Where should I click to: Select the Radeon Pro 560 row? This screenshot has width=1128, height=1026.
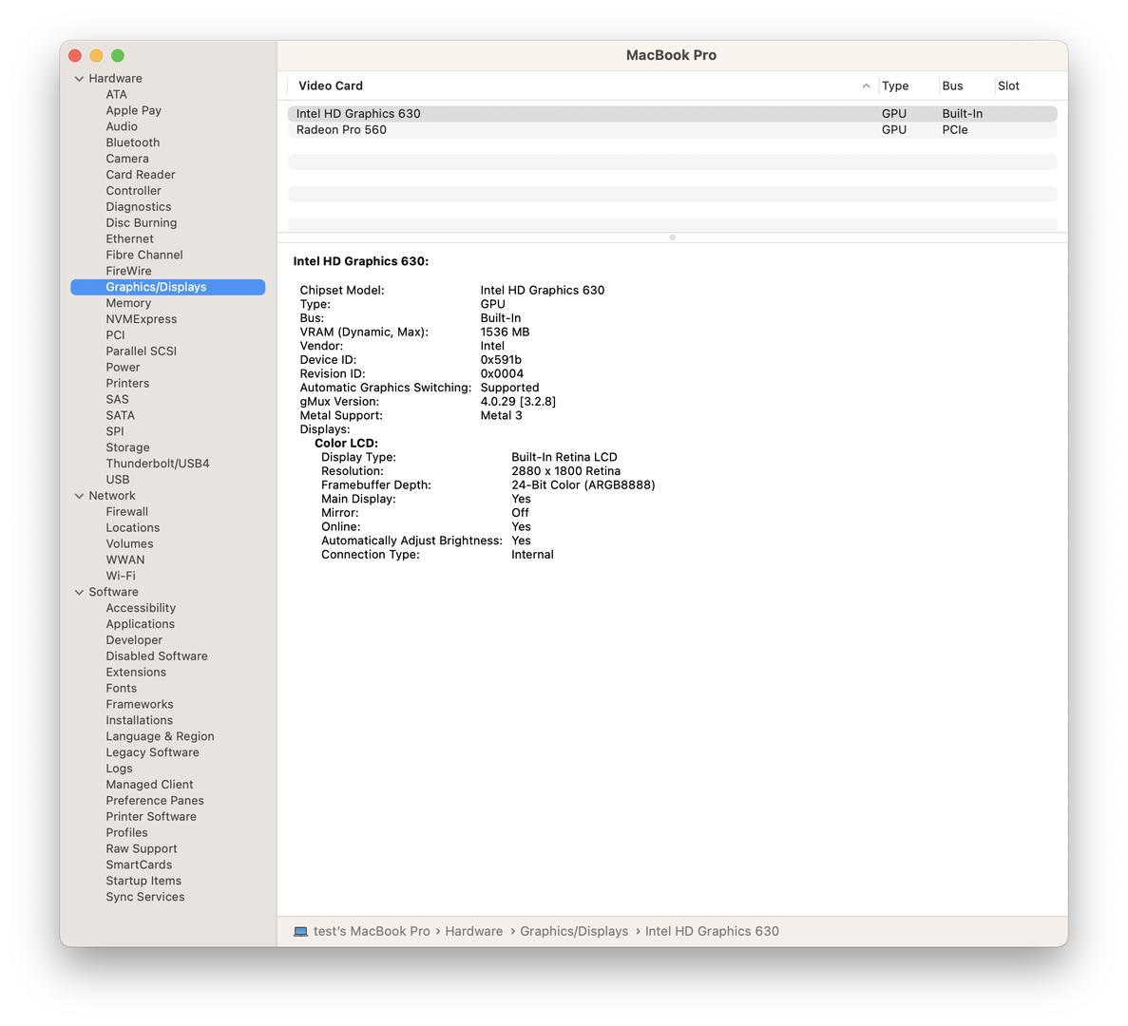672,130
